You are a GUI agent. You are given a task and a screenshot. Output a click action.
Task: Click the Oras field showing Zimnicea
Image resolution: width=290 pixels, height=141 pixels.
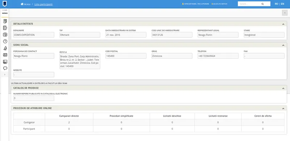(x=172, y=56)
